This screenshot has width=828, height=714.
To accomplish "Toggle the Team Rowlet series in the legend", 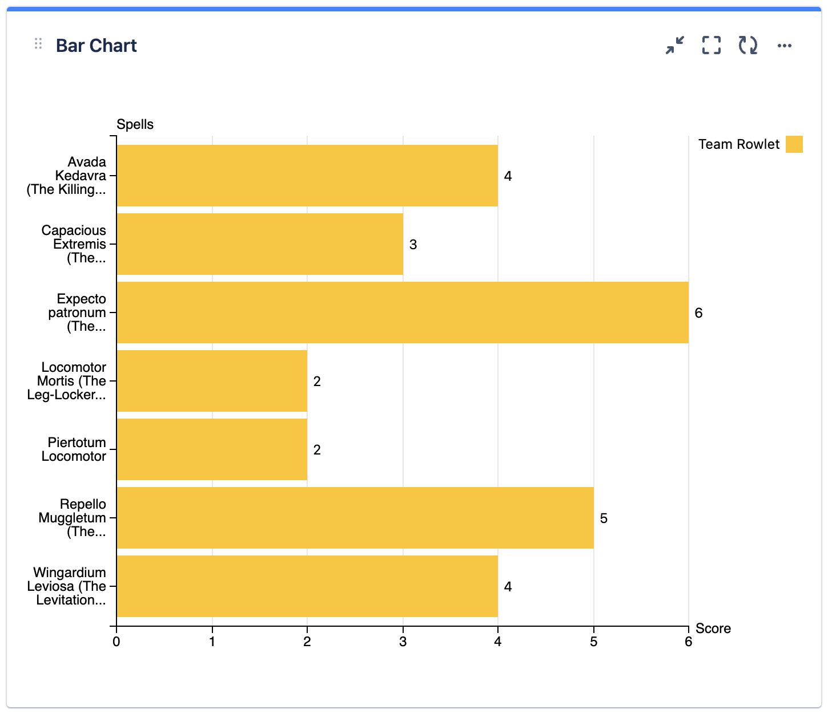I will pos(738,144).
